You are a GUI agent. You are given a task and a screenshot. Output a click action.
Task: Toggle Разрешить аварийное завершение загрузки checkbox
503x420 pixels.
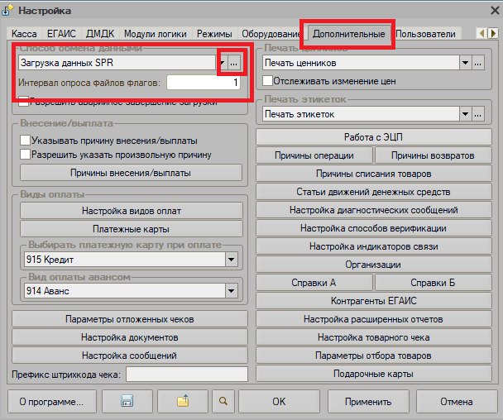tap(23, 102)
